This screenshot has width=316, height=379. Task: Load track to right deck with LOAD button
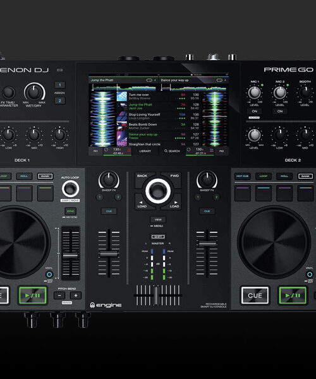(173, 203)
